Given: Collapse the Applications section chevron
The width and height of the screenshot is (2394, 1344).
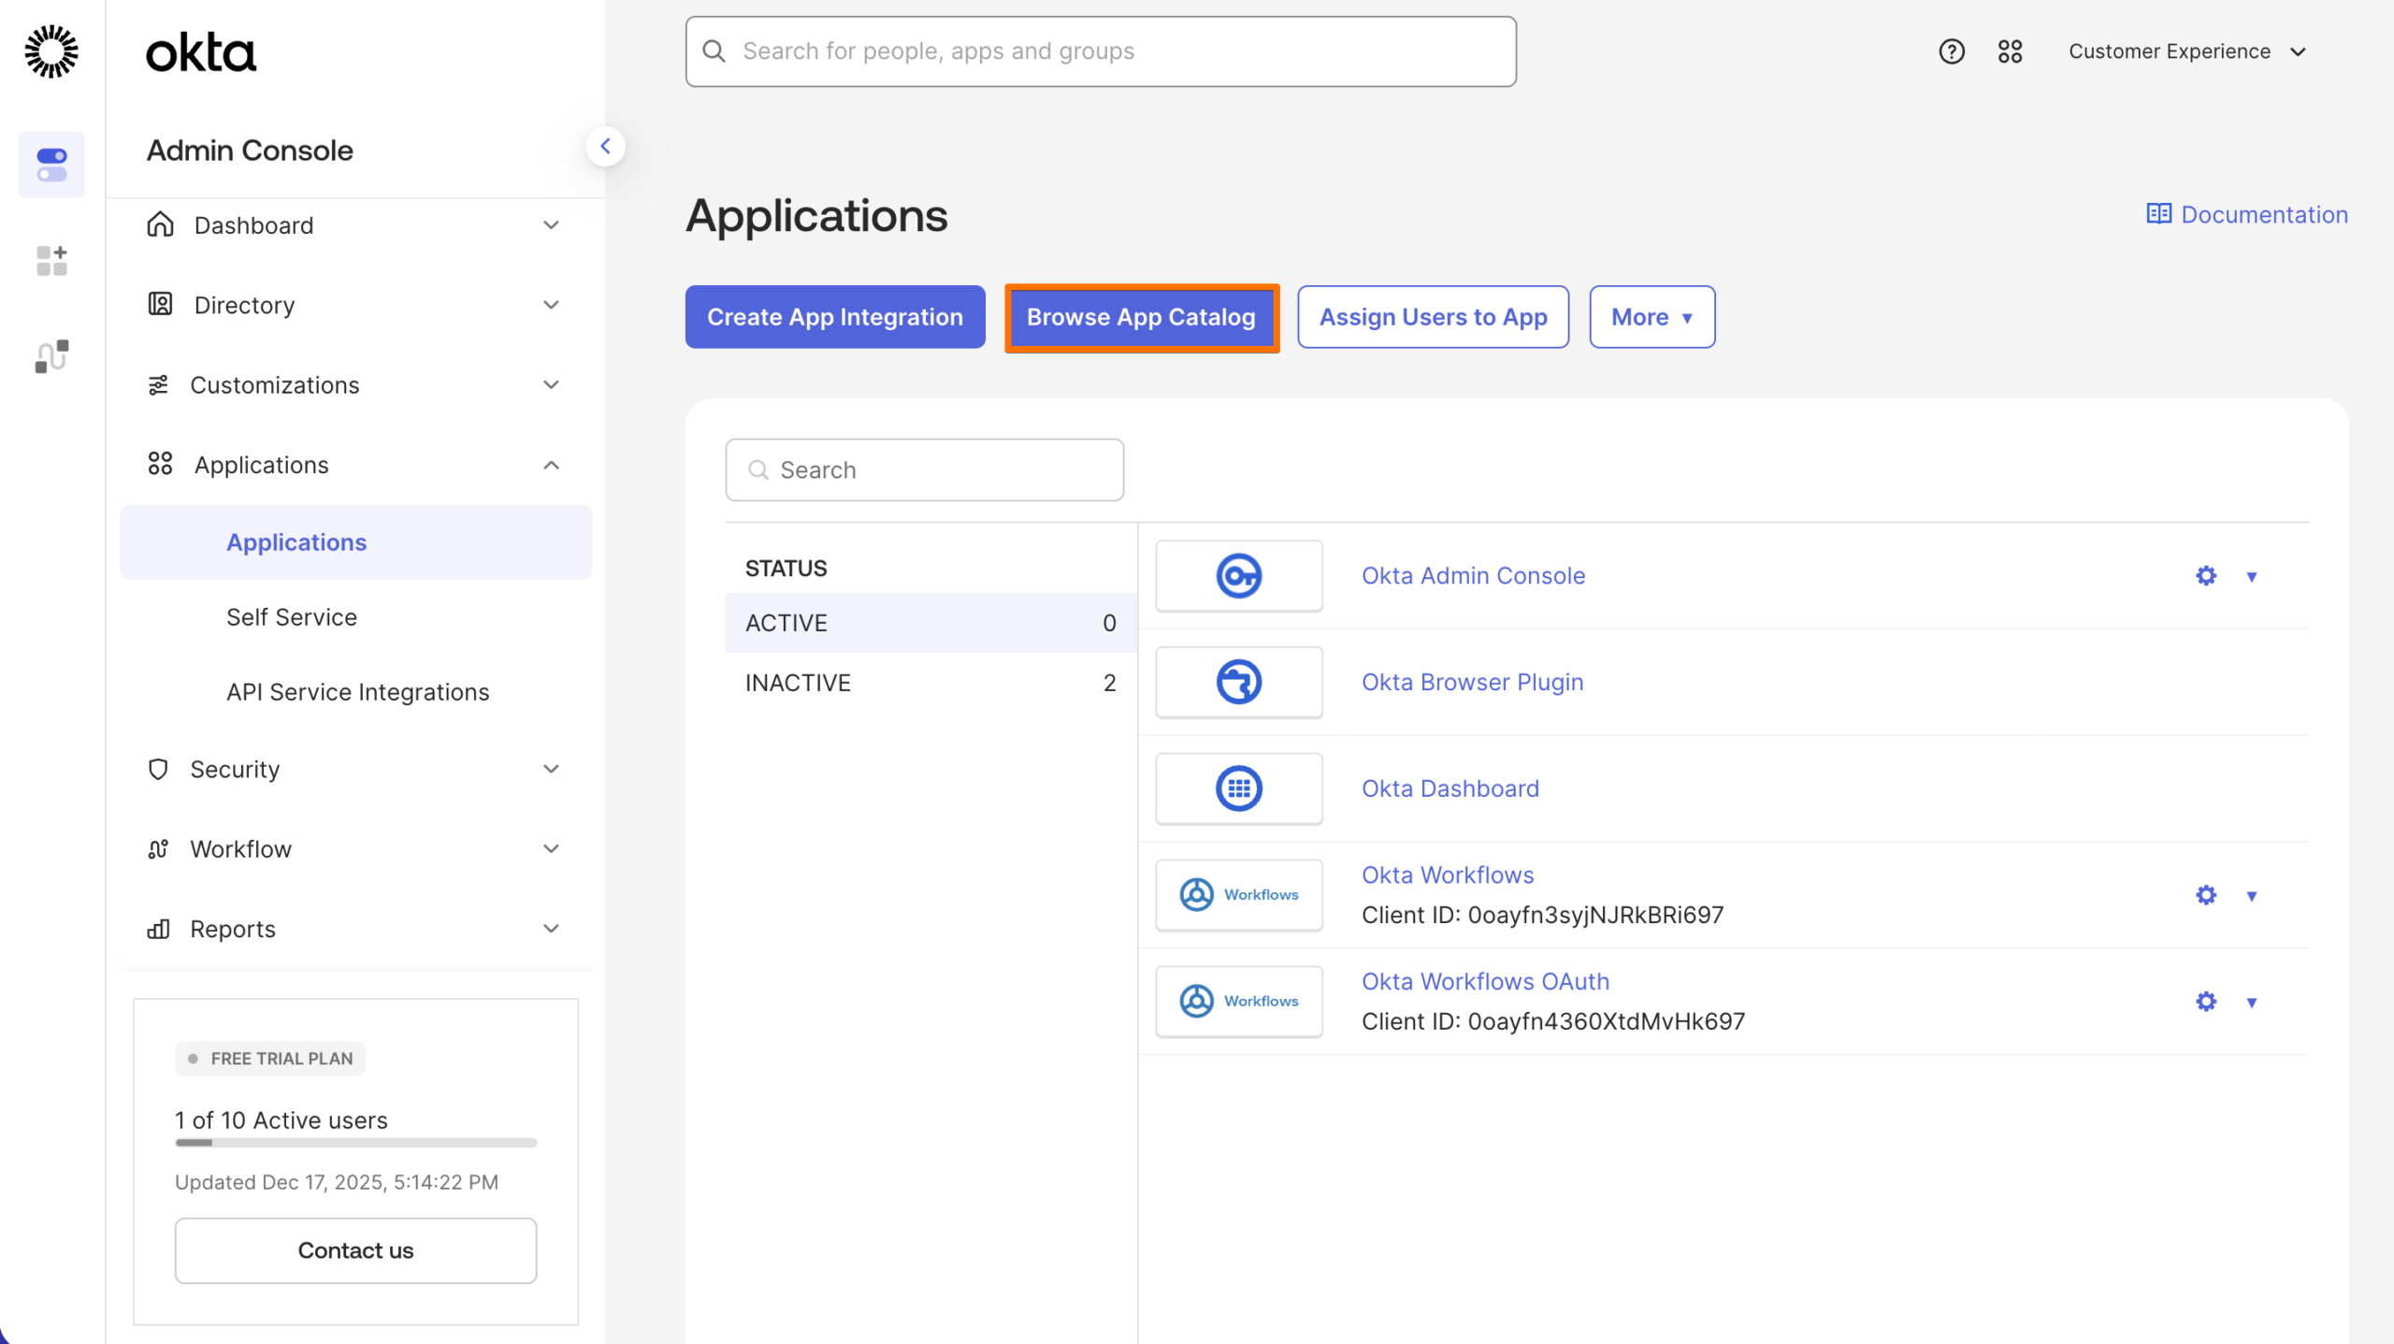Looking at the screenshot, I should point(552,465).
